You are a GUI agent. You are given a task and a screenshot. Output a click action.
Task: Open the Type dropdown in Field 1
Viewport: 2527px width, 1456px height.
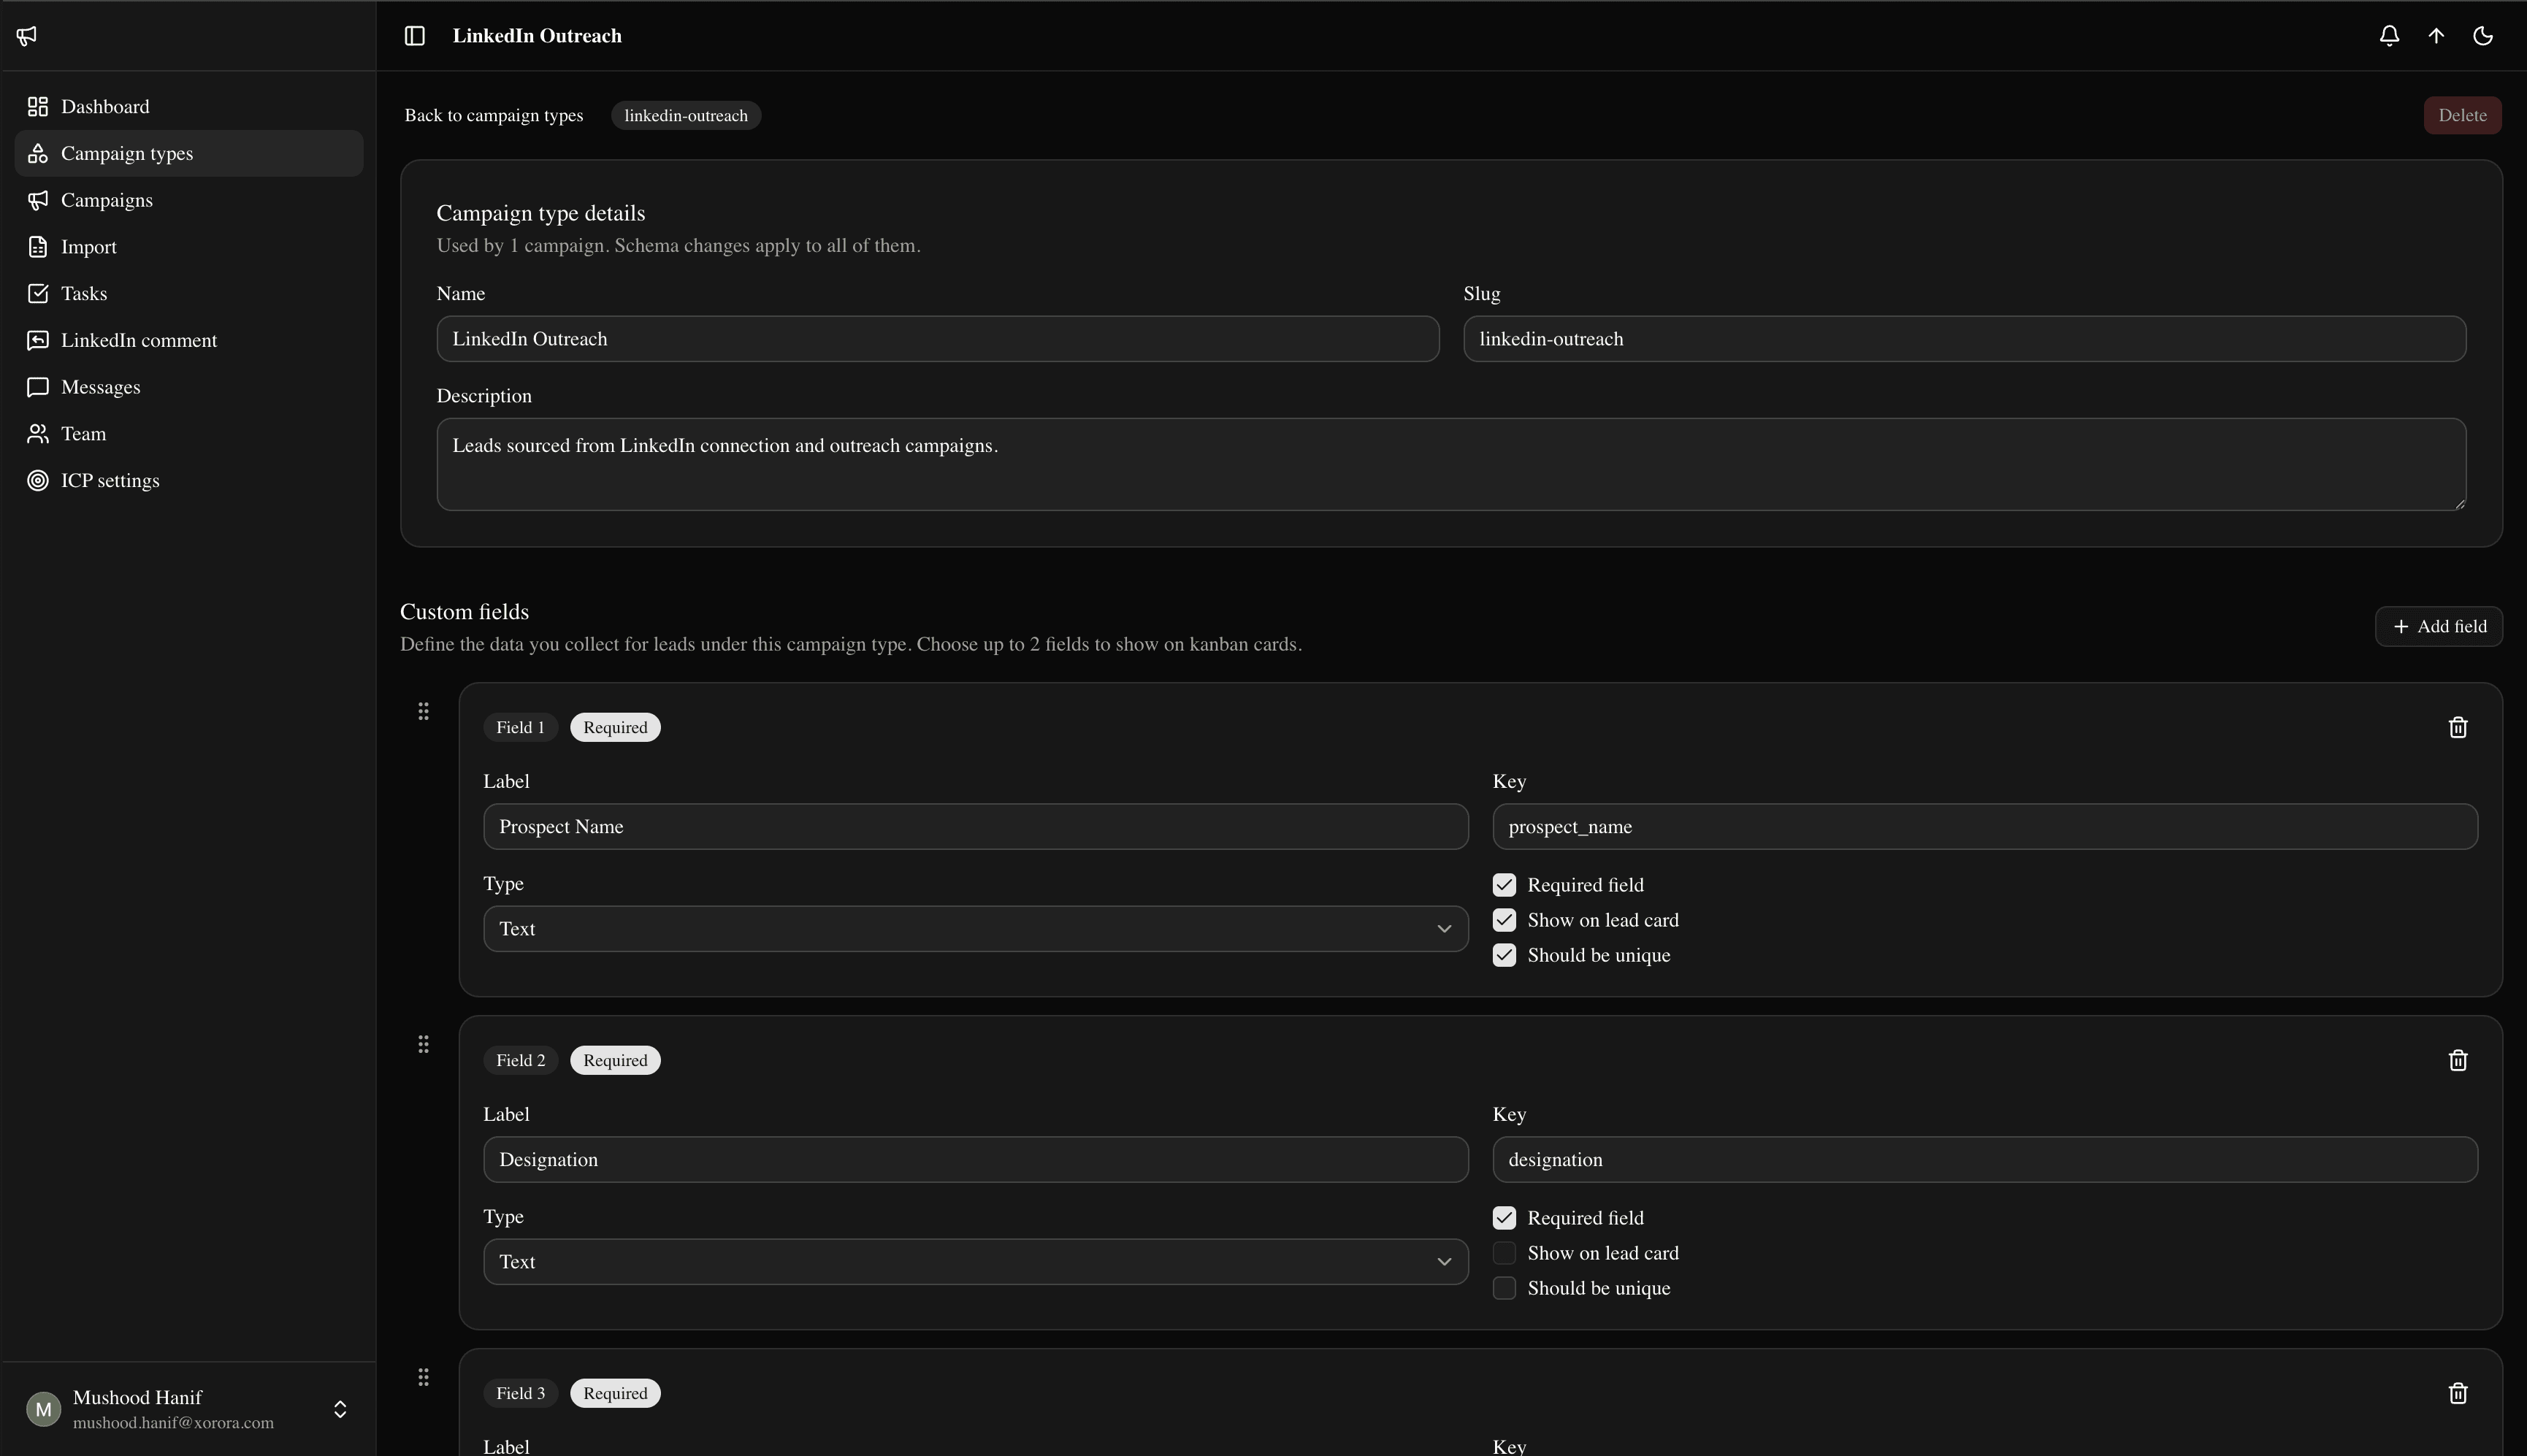[975, 929]
